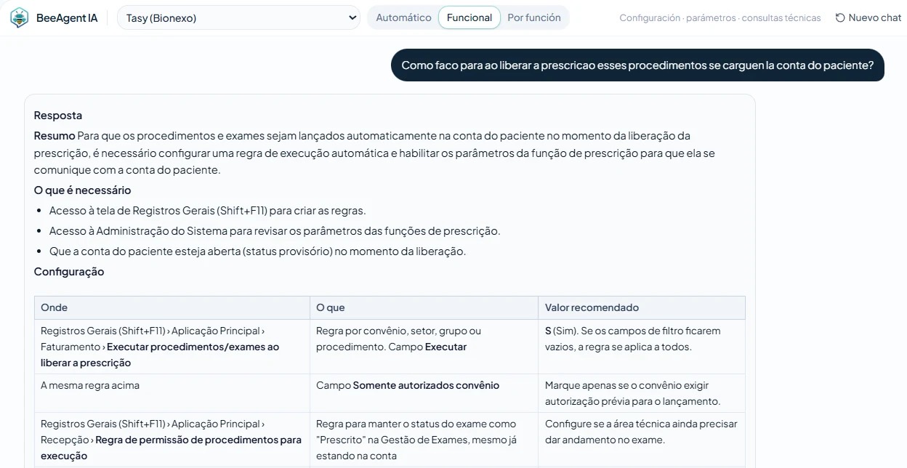Click the Configuração section heading
Image resolution: width=907 pixels, height=468 pixels.
[x=69, y=271]
